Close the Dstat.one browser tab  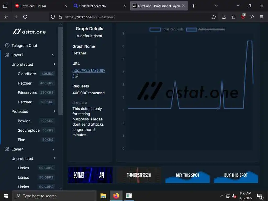point(183,6)
